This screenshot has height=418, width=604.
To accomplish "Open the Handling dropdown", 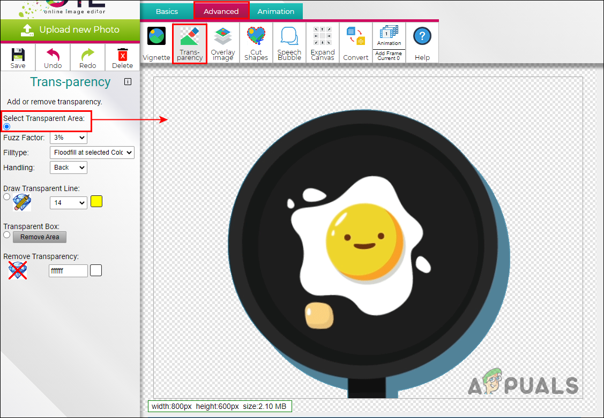I will pos(69,168).
